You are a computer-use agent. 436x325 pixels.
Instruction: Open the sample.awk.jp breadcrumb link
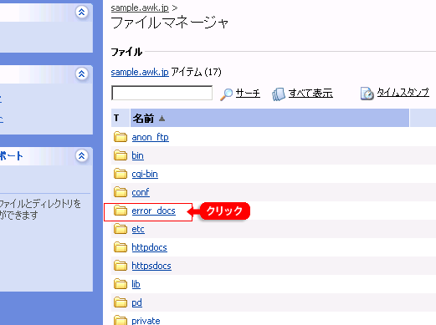(x=140, y=8)
